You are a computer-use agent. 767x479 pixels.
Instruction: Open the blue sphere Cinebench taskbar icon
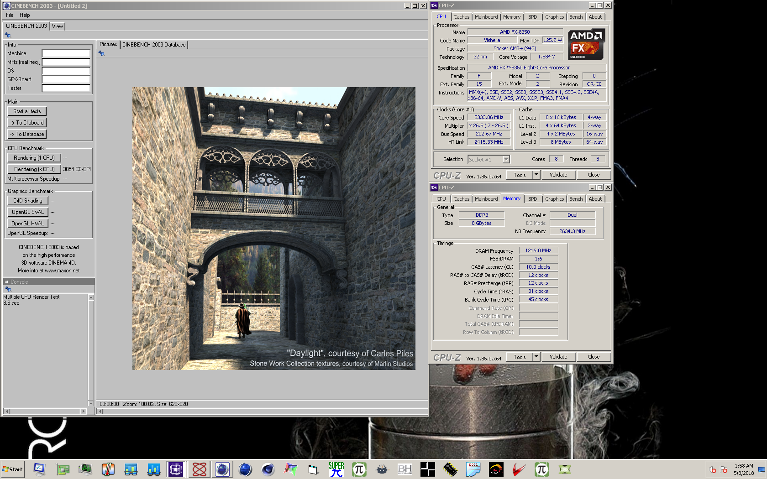click(245, 469)
